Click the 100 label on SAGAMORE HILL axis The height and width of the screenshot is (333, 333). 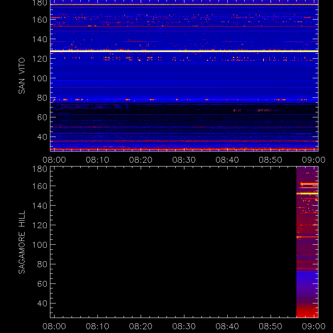(40, 245)
